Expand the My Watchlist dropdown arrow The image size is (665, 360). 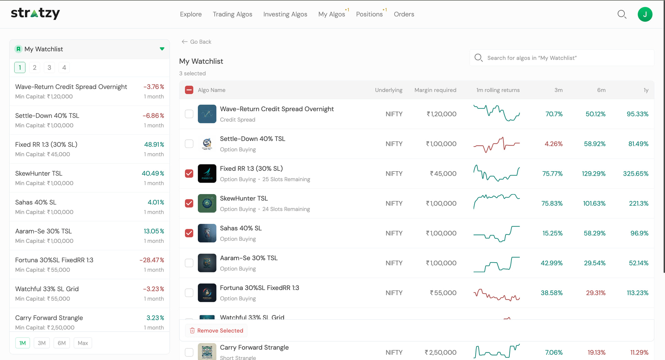coord(162,49)
